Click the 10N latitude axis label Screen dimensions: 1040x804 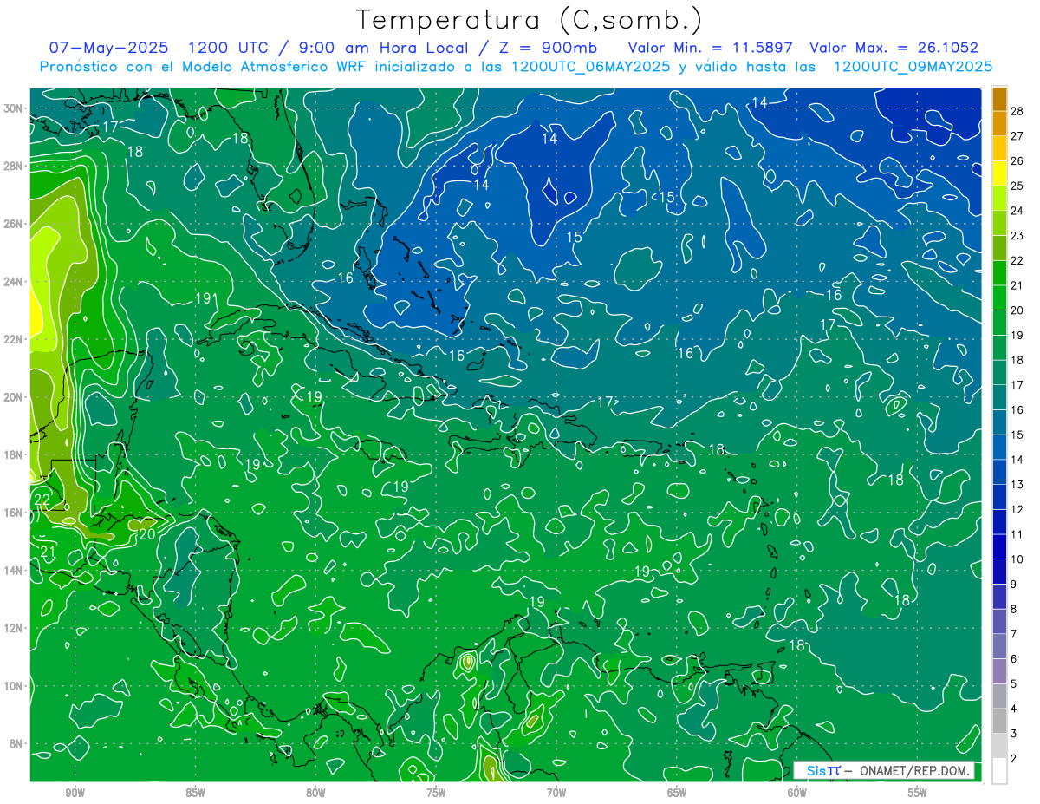coord(15,685)
